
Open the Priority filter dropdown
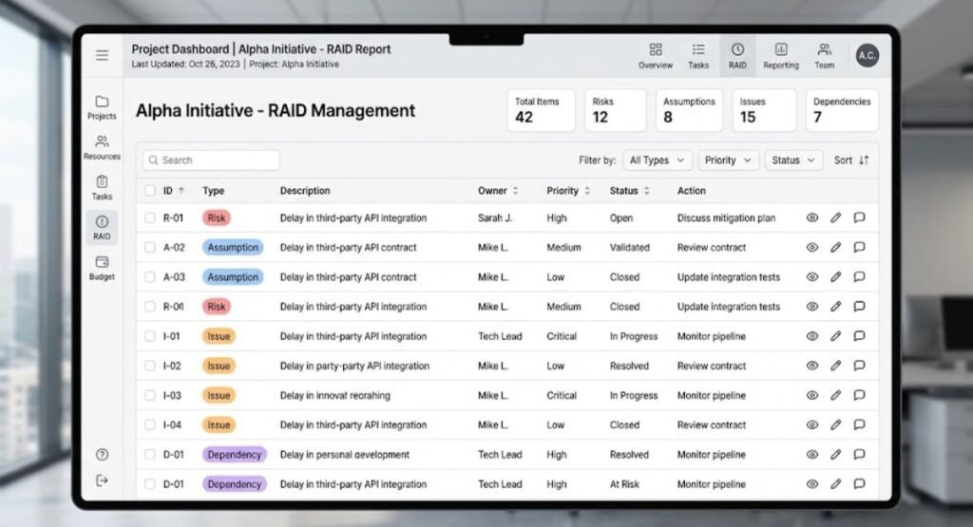[728, 160]
